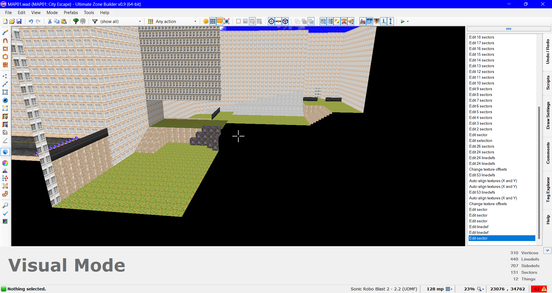Select the Draw Grid mode tool

(5, 65)
